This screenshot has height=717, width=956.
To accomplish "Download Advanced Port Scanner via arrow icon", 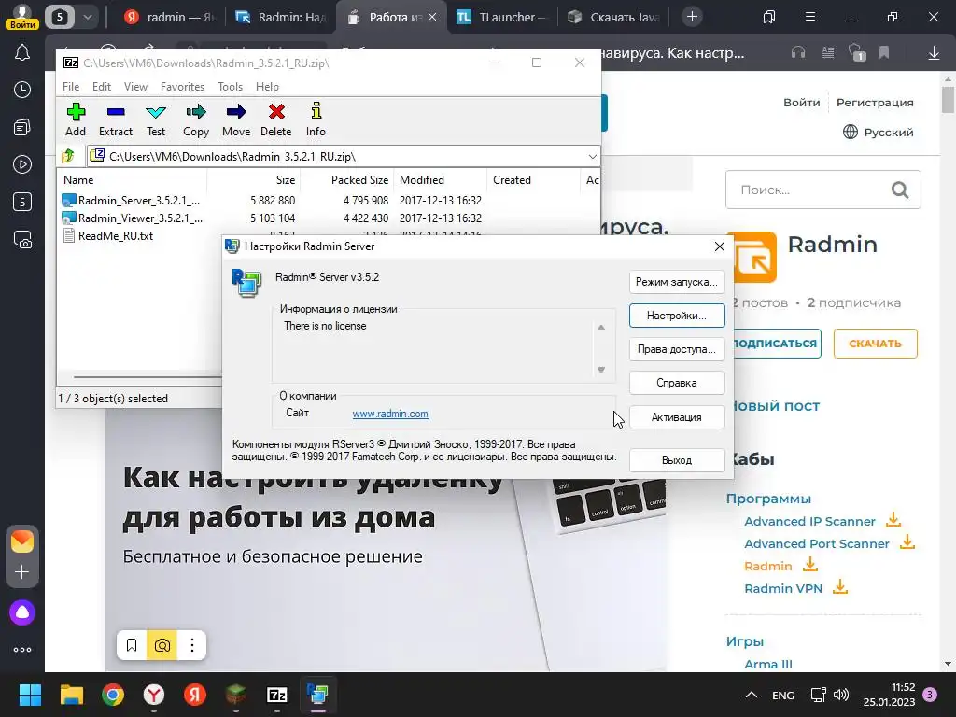I will [907, 541].
